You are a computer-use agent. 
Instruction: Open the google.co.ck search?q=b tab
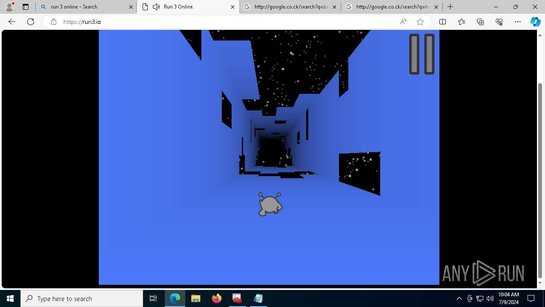coord(290,7)
